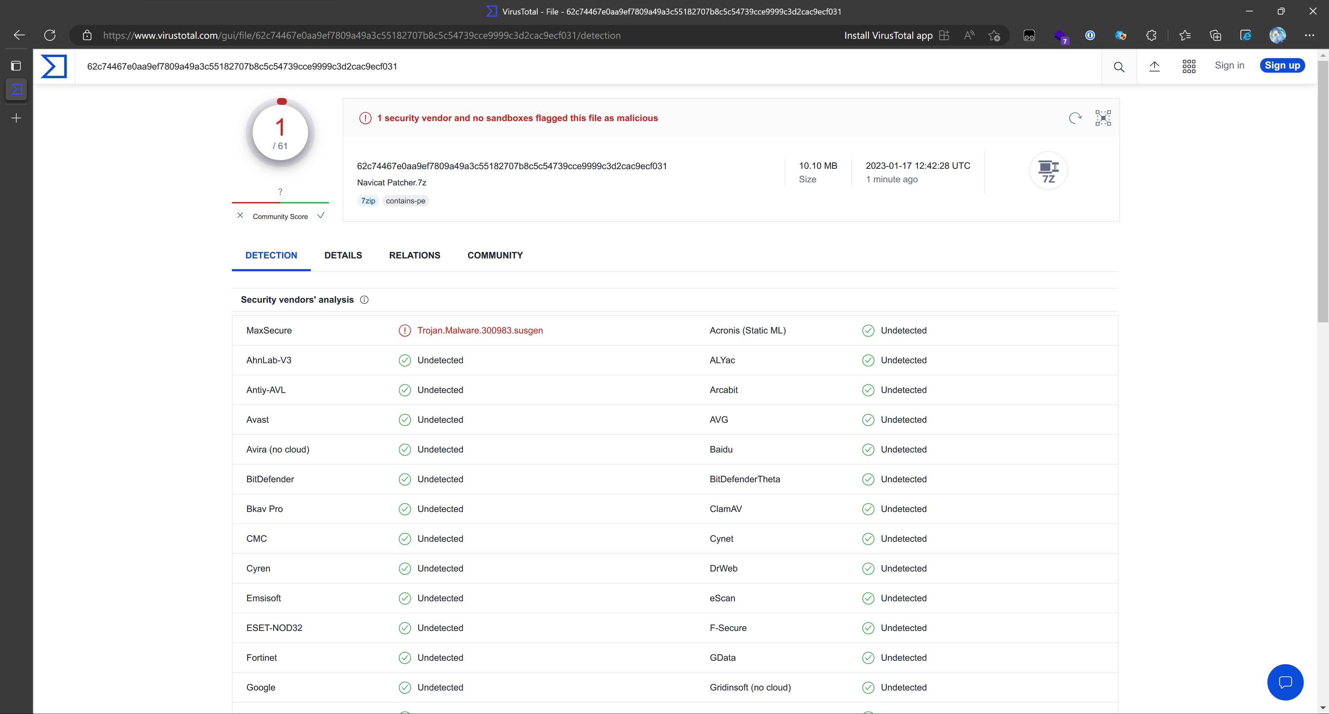The image size is (1329, 714).
Task: Switch to the DETAILS tab
Action: click(x=343, y=255)
